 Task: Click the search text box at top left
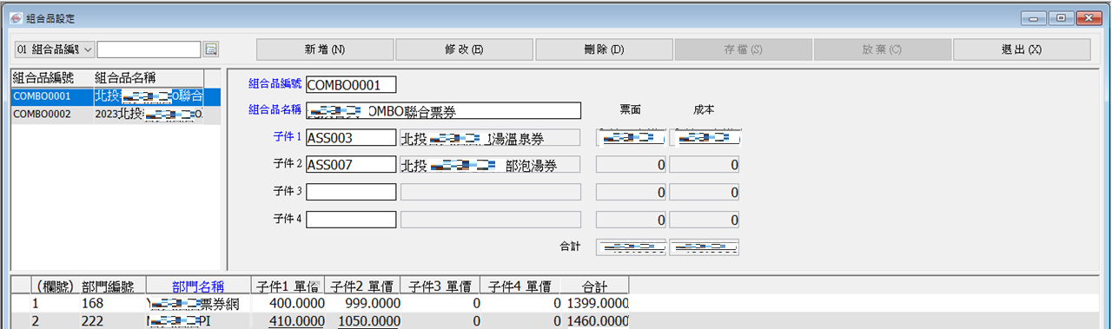[x=149, y=49]
